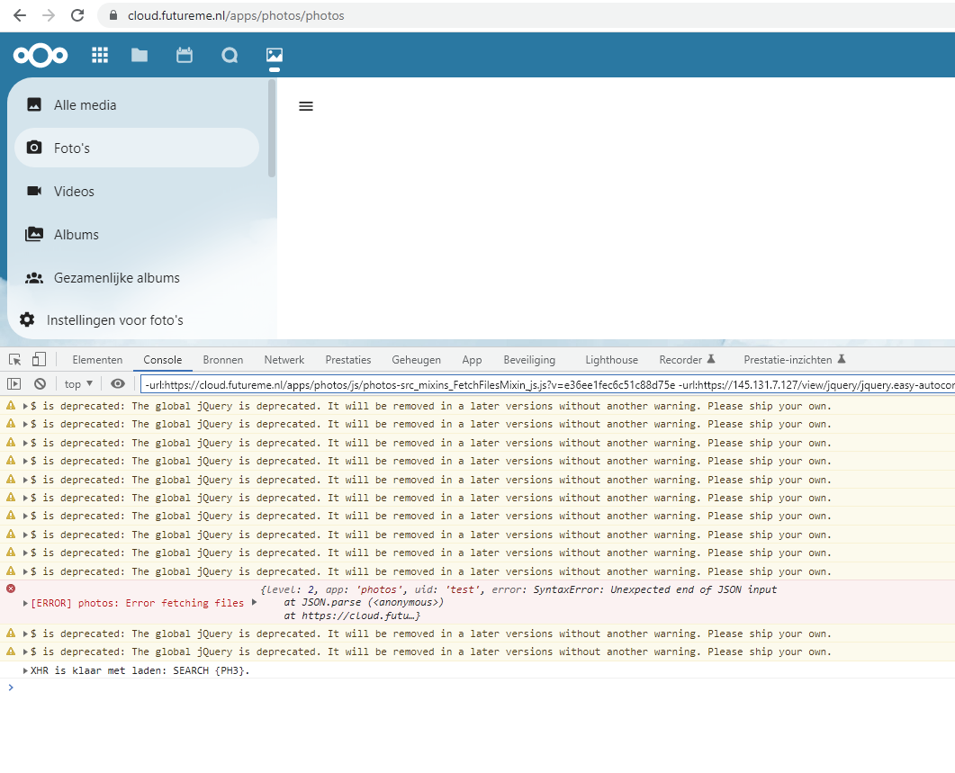Switch to the Prestatie-inzichten tab
Viewport: 955px width, 773px height.
[794, 359]
